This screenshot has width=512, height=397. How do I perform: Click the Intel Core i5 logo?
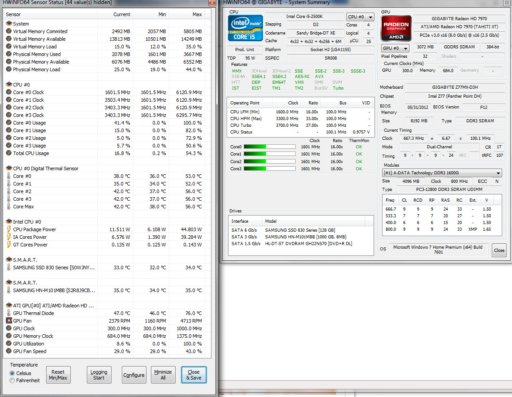coord(245,28)
